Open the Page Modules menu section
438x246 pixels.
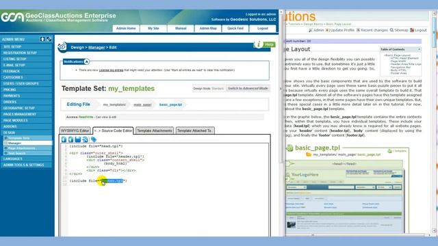26,120
